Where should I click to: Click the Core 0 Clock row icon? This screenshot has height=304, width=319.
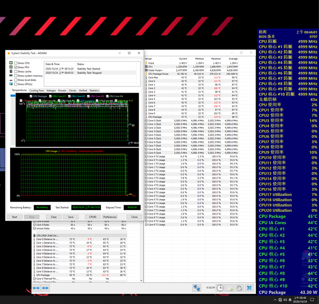pos(146,121)
